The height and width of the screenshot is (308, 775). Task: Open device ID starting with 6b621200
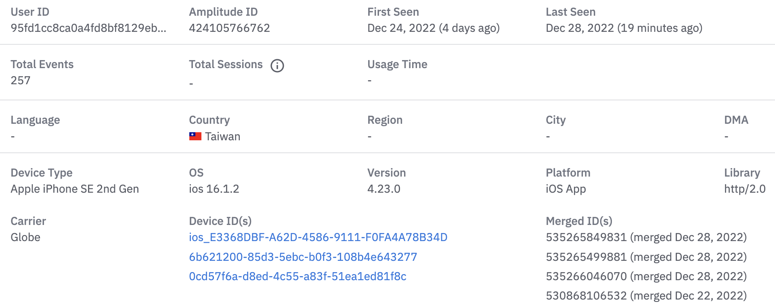303,257
